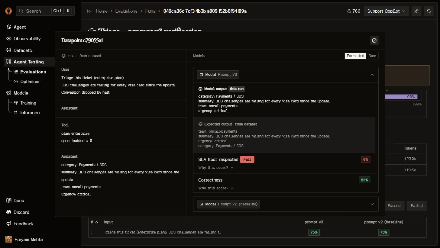Viewport: 440px width, 248px height.
Task: Open settings sliders icon in header
Action: 416,11
